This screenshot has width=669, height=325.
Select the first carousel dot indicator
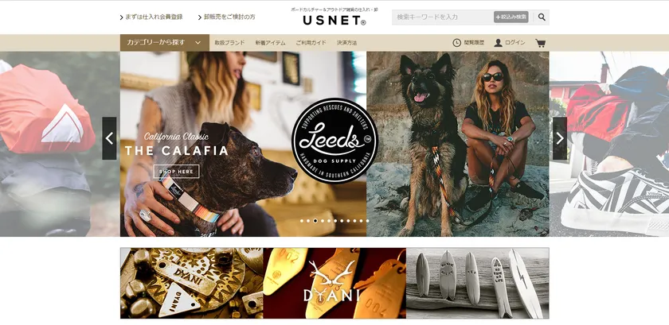(x=302, y=221)
